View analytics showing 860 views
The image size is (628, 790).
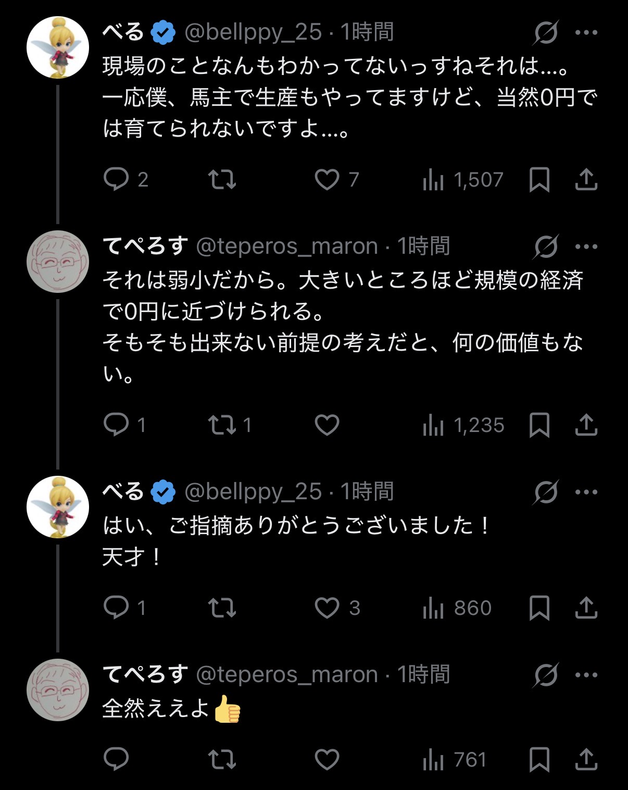pyautogui.click(x=457, y=608)
